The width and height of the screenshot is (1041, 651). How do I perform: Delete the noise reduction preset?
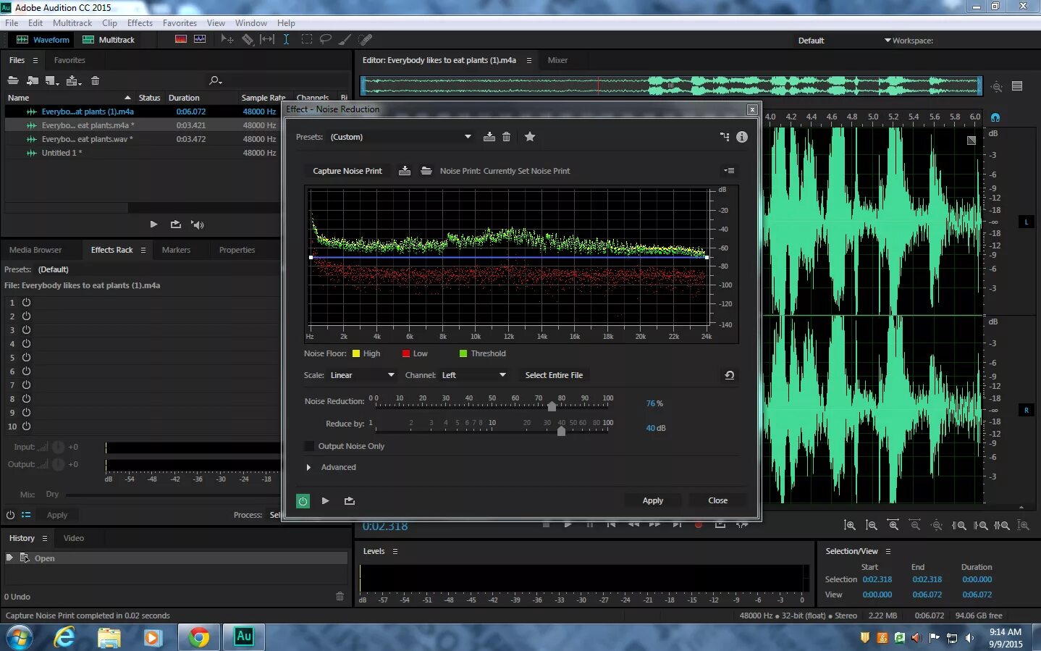tap(507, 137)
